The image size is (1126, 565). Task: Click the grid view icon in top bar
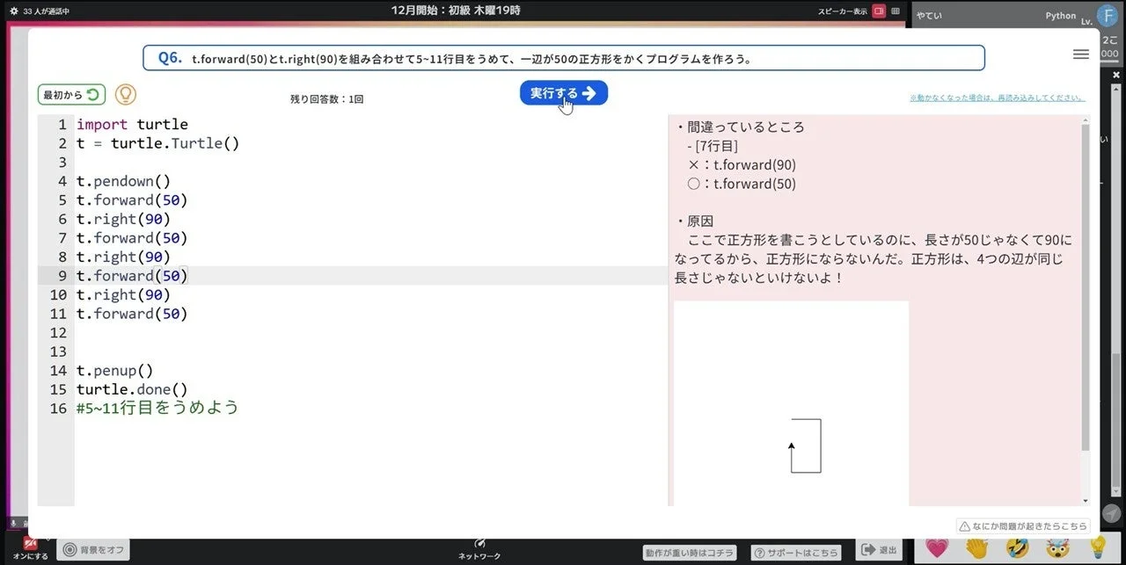point(894,10)
